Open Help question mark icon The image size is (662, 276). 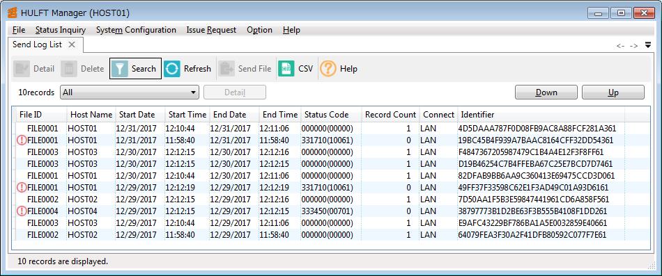point(328,69)
